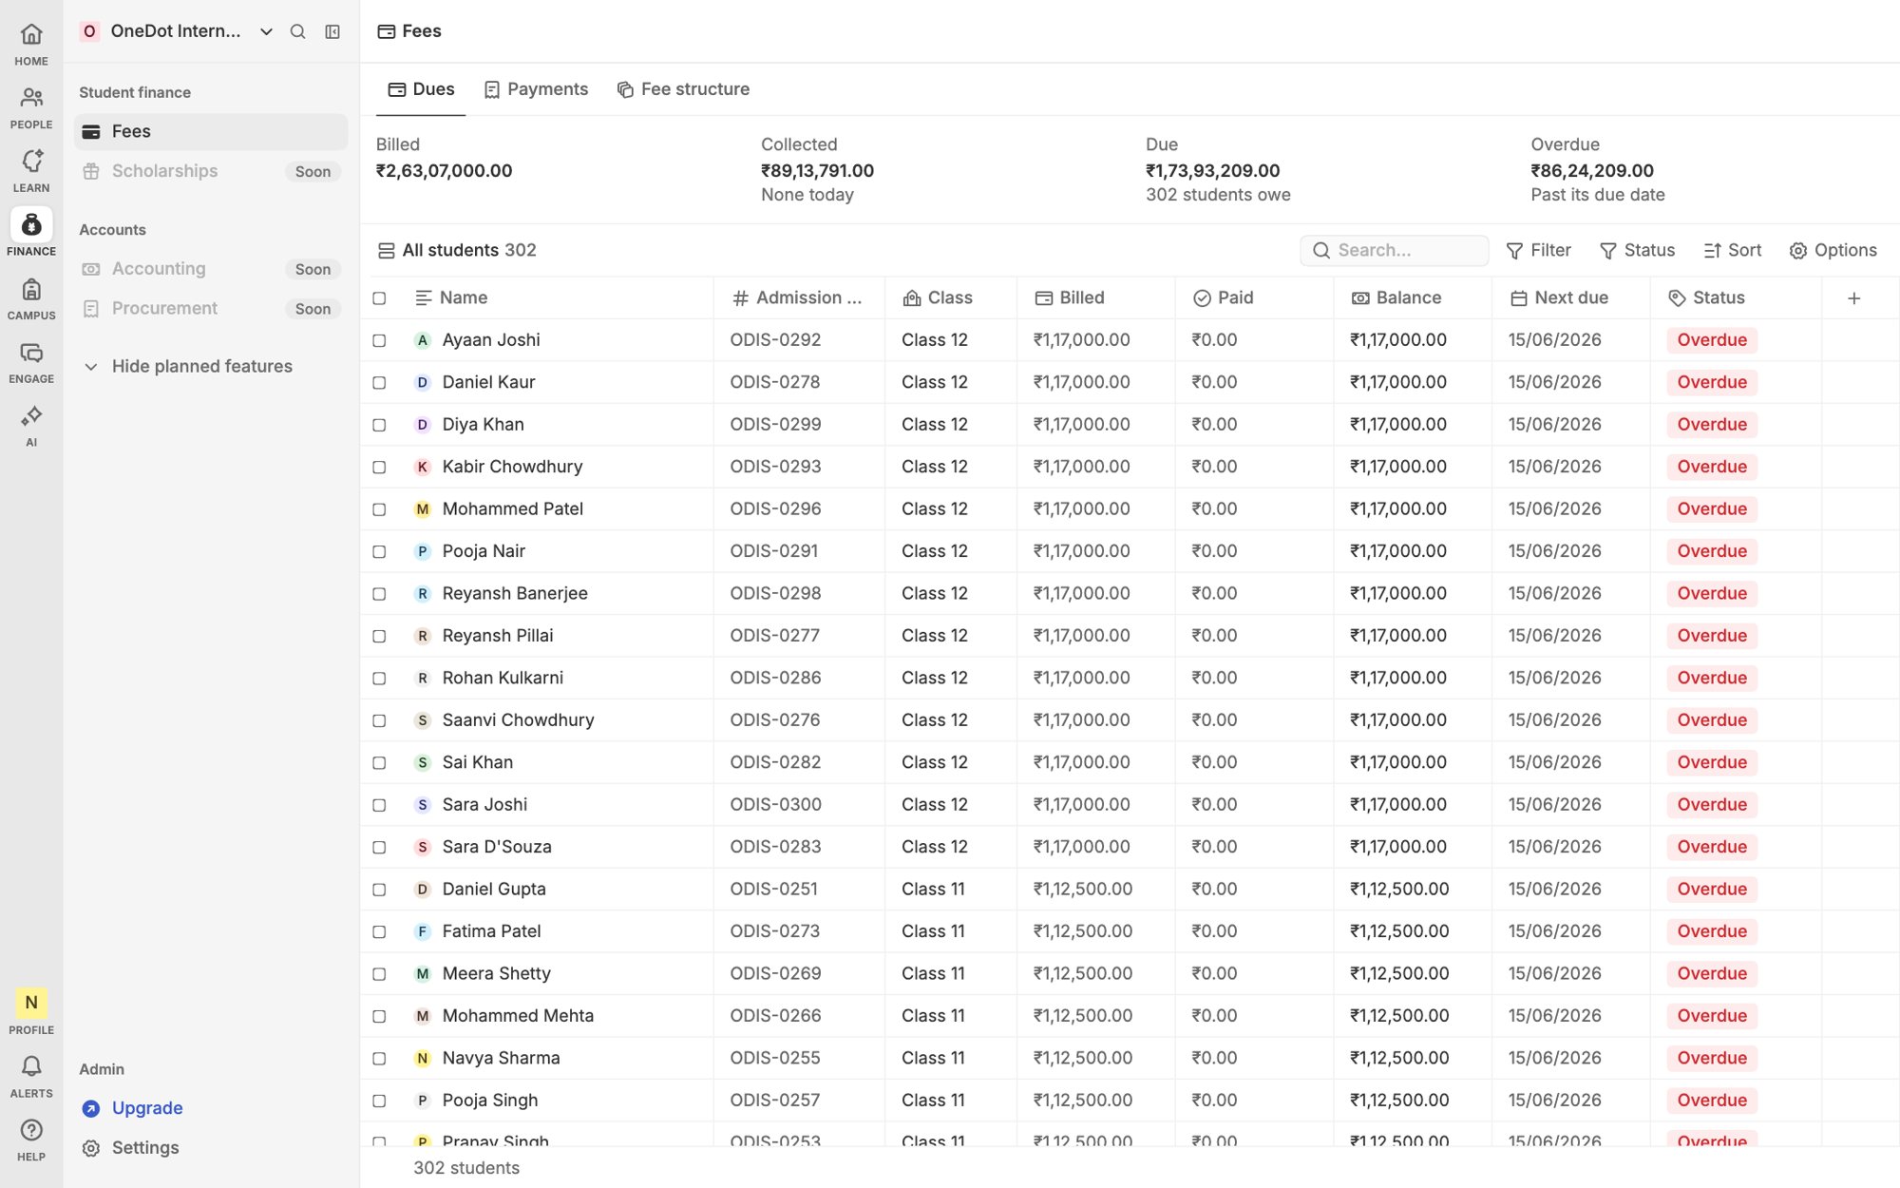
Task: Select Fees in Student finance menu
Action: tap(211, 131)
